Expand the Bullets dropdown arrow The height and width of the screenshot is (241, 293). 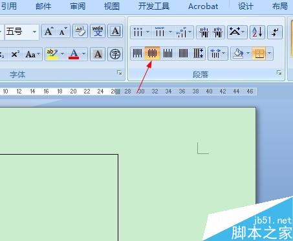(148, 32)
